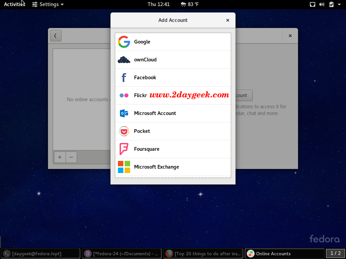Switch to the daygeek@fedora terminal window

pos(41,254)
